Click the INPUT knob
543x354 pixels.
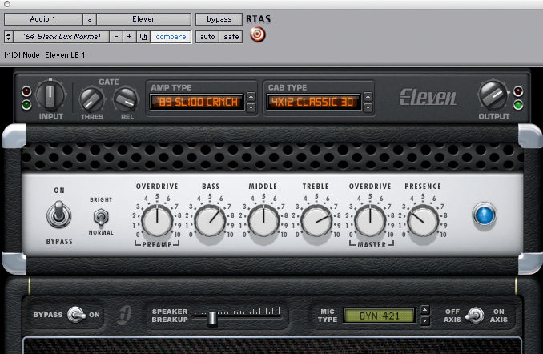(50, 95)
